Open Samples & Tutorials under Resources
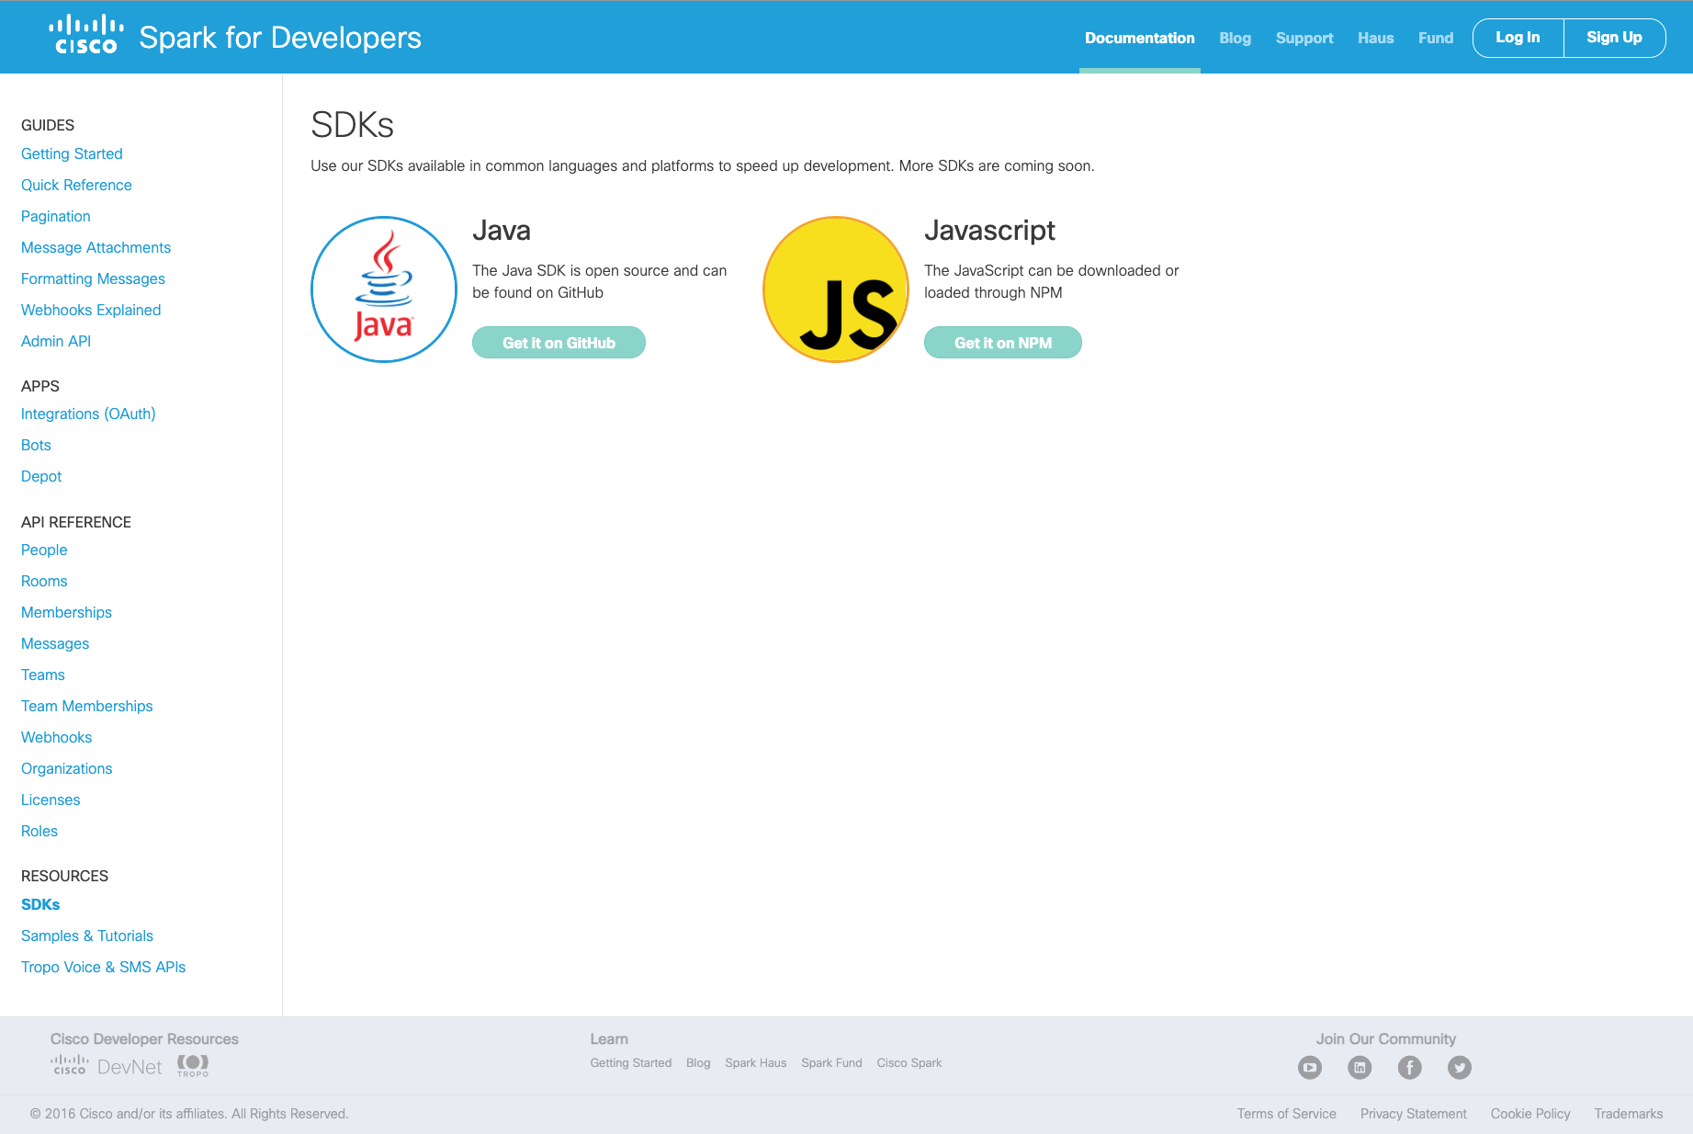The height and width of the screenshot is (1134, 1693). coord(87,936)
